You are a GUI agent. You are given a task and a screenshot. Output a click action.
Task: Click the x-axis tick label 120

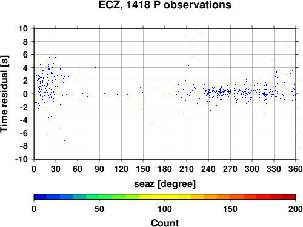pyautogui.click(x=121, y=169)
